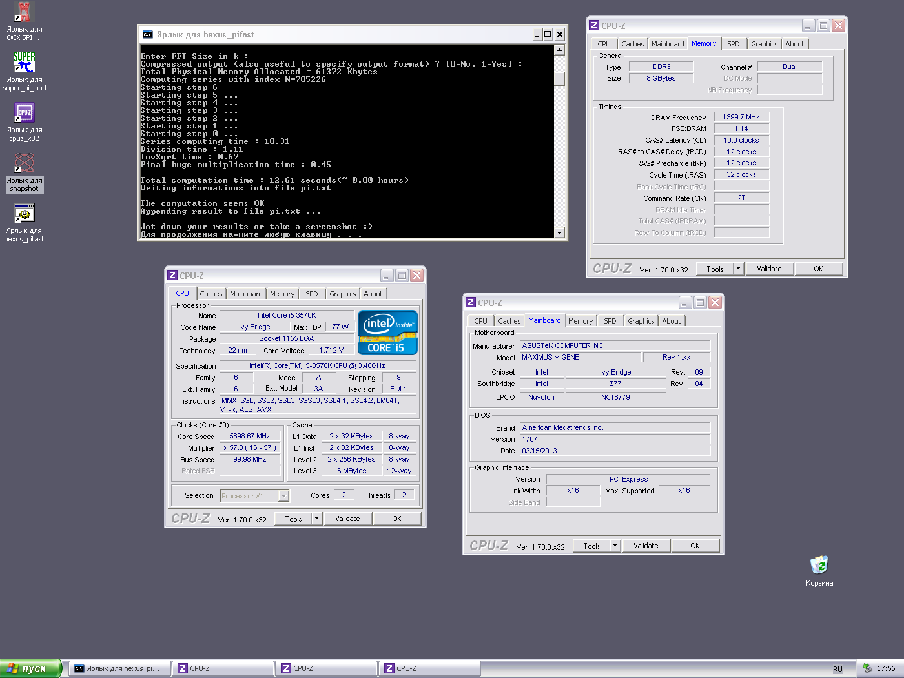Open Graphics tab in Memory CPU-Z window

tap(765, 44)
